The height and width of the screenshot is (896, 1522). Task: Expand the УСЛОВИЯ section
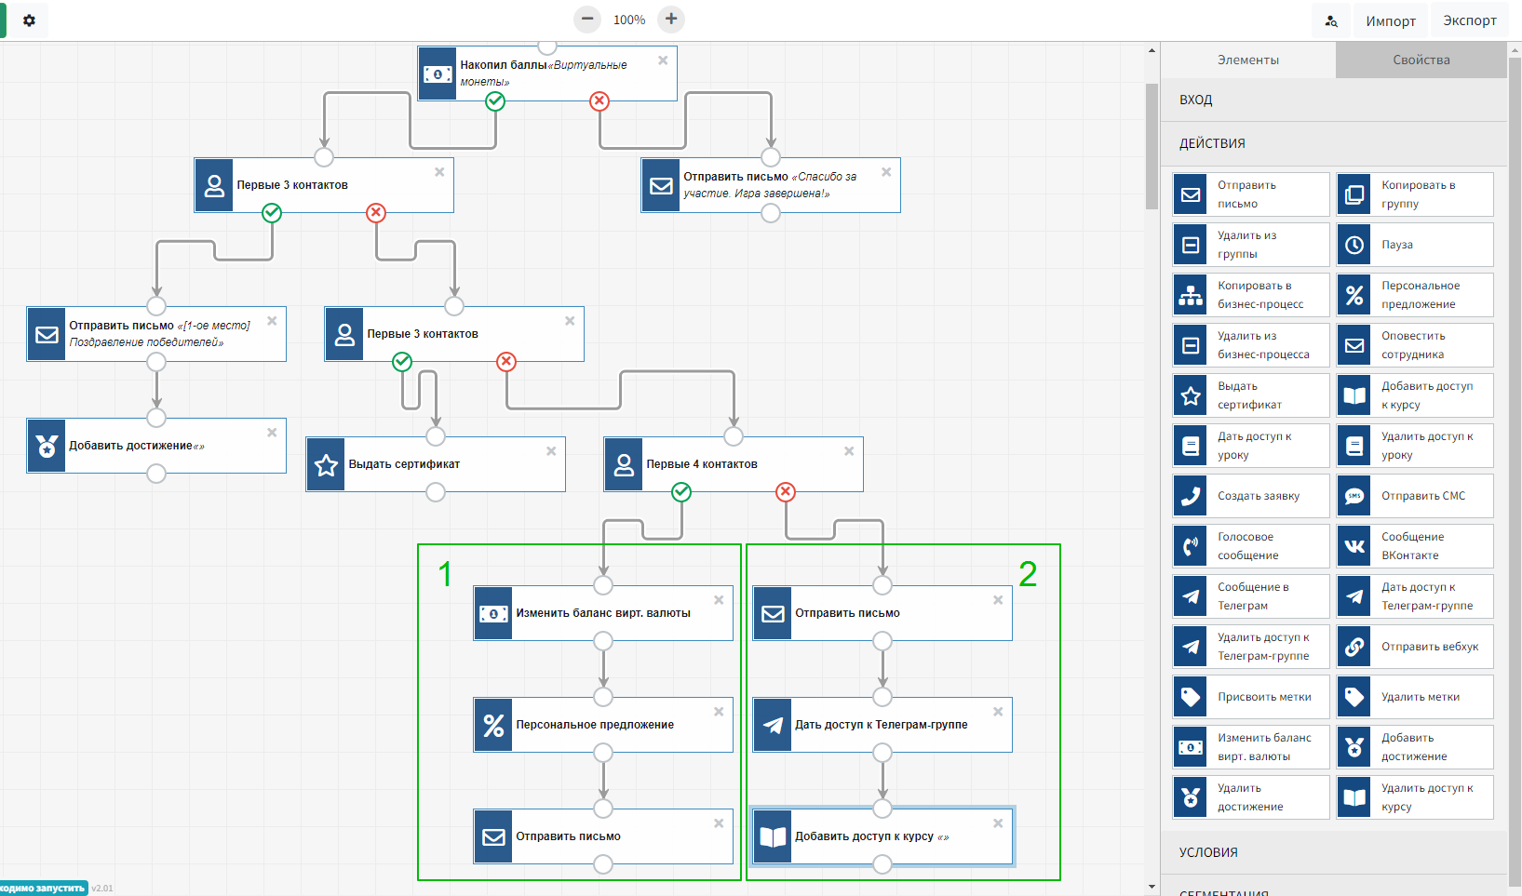point(1207,852)
